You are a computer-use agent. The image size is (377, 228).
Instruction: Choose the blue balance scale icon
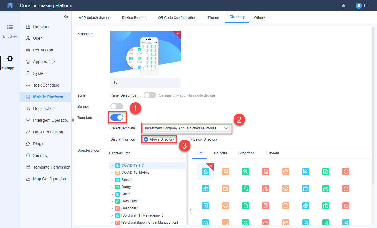coord(205,189)
